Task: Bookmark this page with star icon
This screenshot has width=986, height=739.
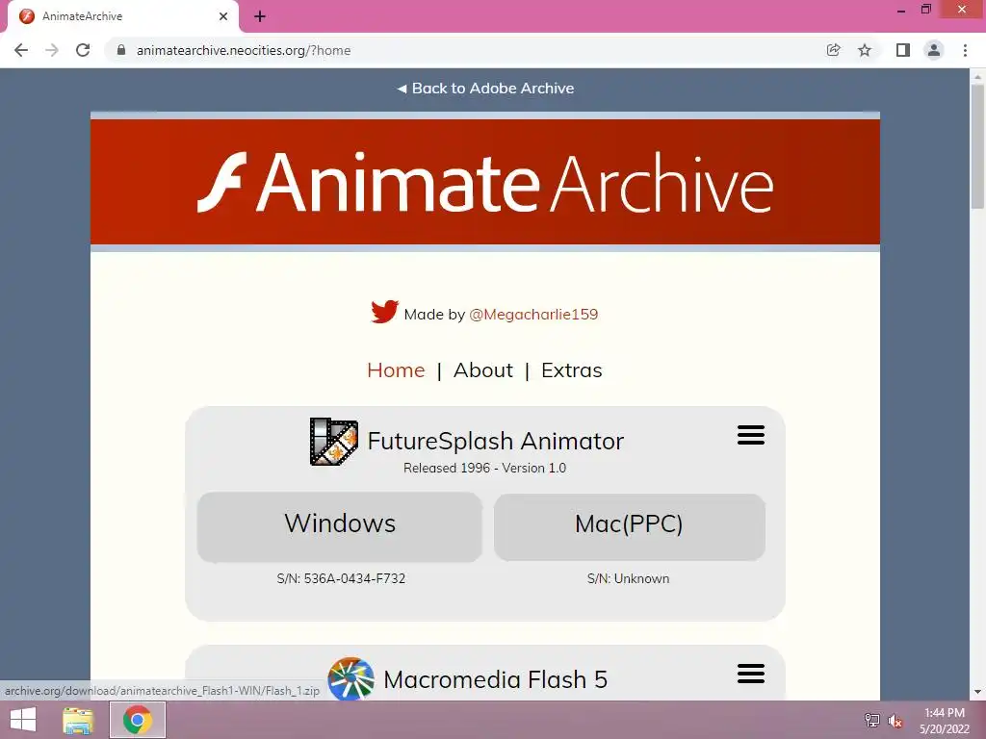Action: pyautogui.click(x=865, y=50)
